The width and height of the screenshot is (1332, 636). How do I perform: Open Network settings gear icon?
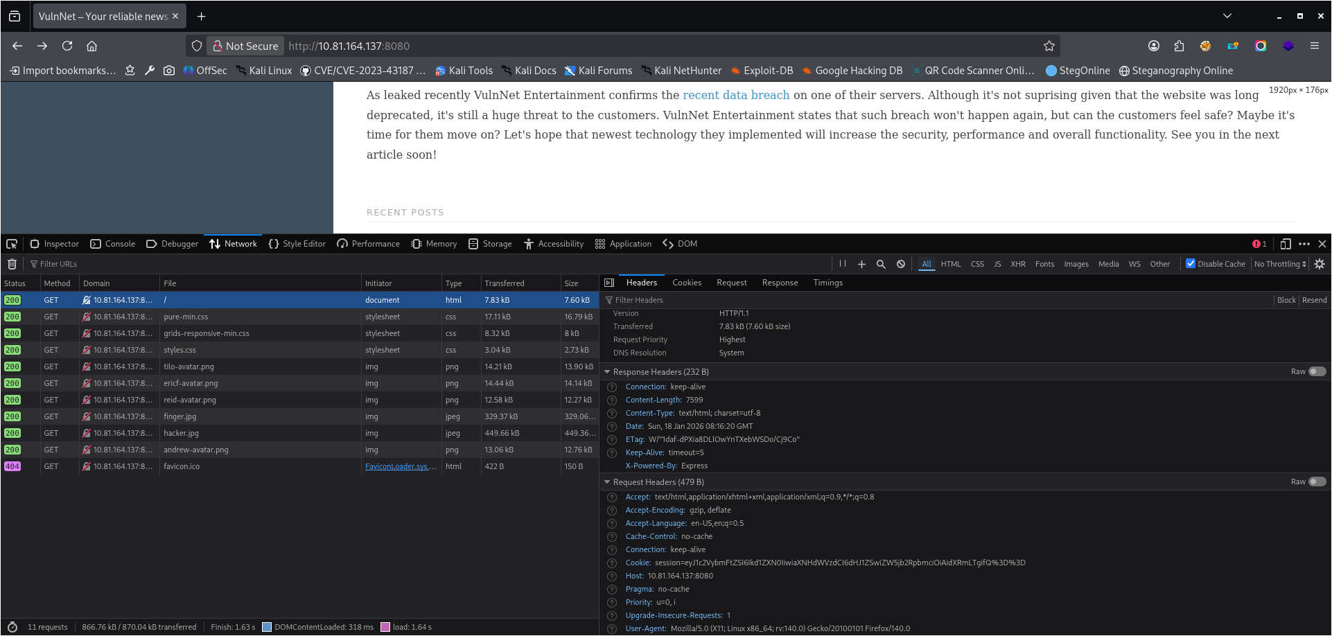pos(1320,264)
